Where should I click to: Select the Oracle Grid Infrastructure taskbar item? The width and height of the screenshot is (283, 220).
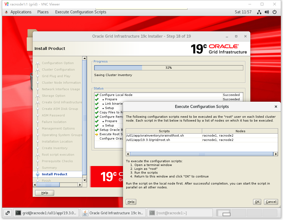tap(114, 213)
